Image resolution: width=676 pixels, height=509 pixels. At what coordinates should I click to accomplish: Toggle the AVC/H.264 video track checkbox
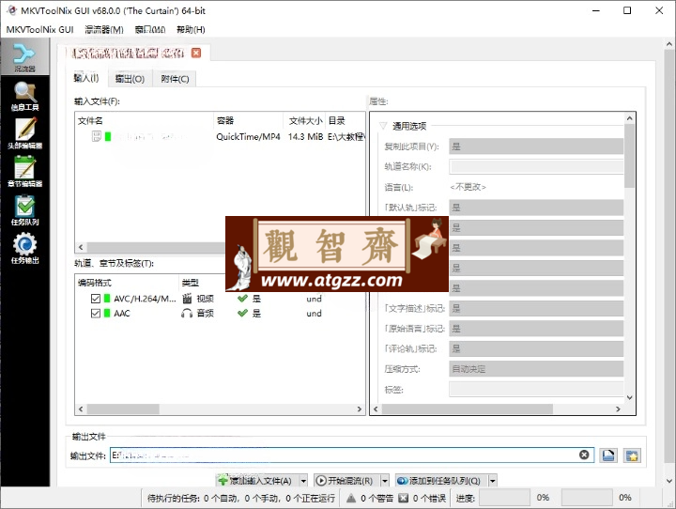click(96, 299)
